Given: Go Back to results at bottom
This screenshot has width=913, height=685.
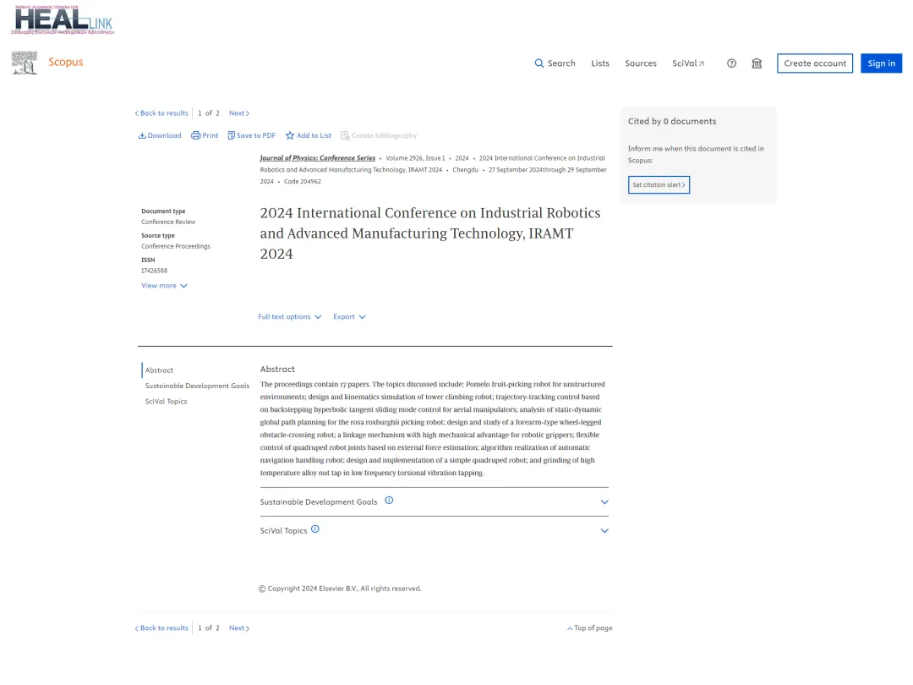Looking at the screenshot, I should pos(161,627).
